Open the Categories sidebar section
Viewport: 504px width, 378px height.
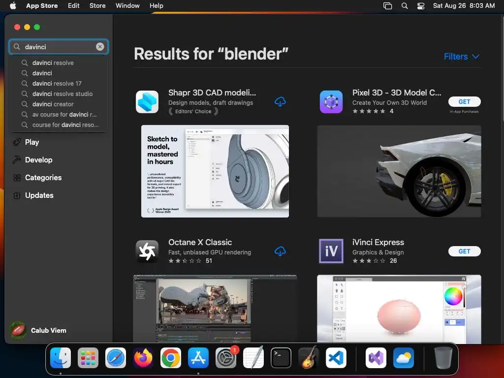coord(43,177)
